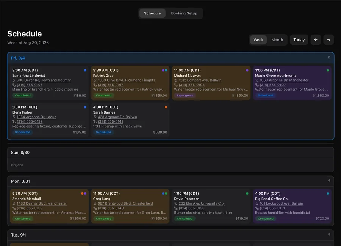Open address 1854 Argonne Dr, Ladue
Viewport: 341px width, 246px height.
pyautogui.click(x=36, y=117)
